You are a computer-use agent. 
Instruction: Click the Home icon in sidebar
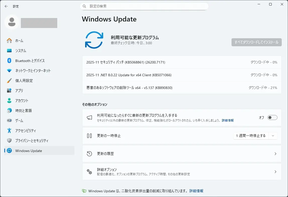click(9, 40)
